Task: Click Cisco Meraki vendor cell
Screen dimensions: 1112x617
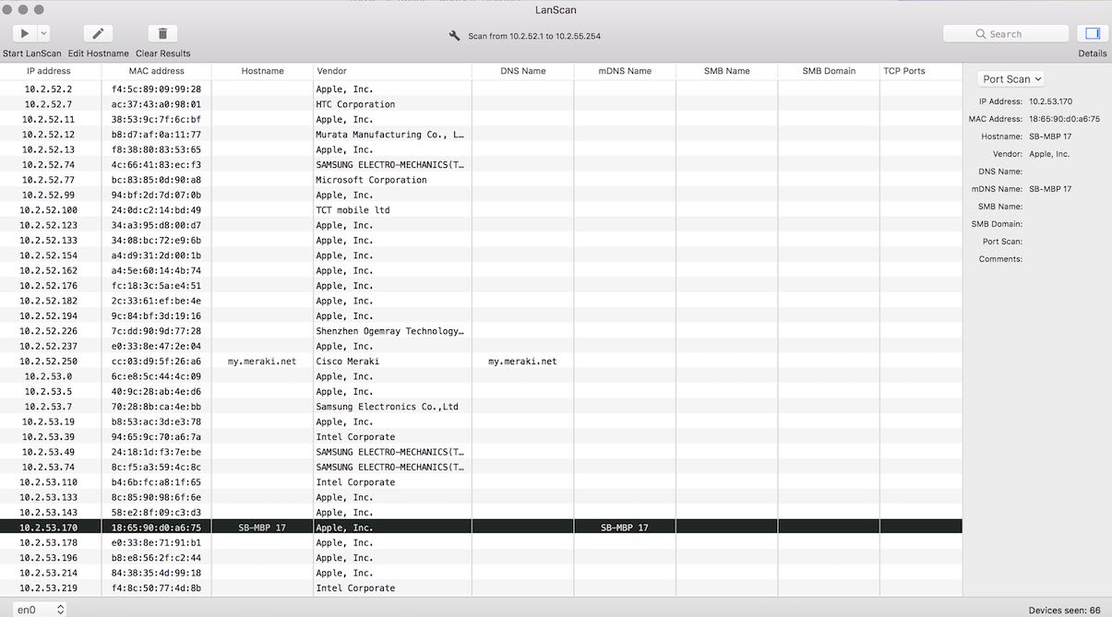Action: (347, 362)
